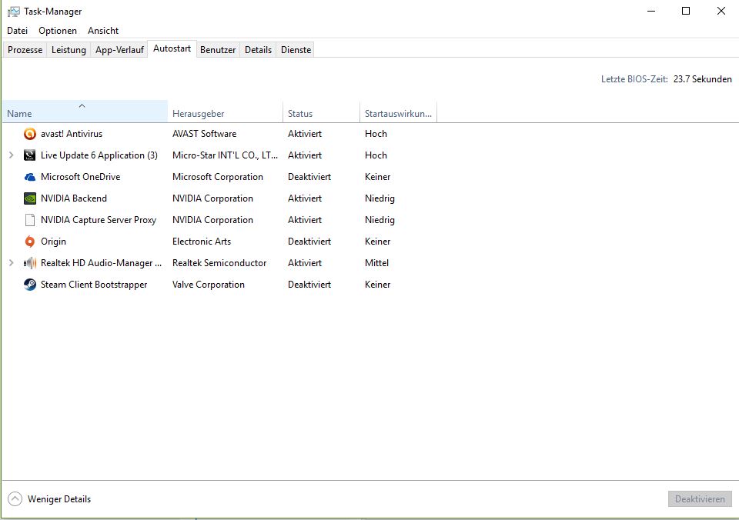Click Deaktiviert status in the Origin row

[309, 242]
